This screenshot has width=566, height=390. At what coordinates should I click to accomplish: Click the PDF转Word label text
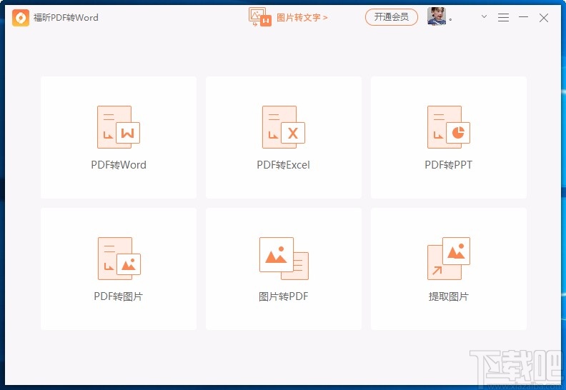(x=119, y=165)
